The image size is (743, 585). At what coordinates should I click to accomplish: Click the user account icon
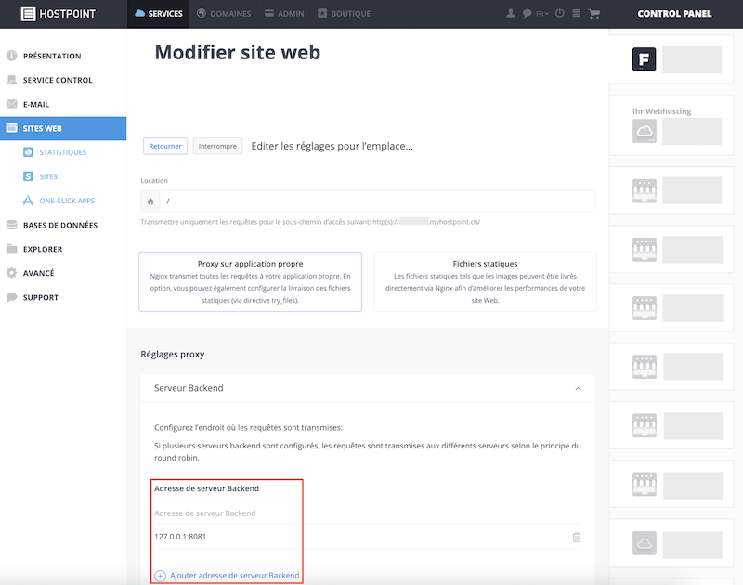(510, 13)
